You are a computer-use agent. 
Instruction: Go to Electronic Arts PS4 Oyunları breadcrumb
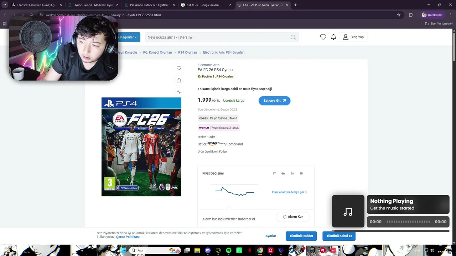224,52
